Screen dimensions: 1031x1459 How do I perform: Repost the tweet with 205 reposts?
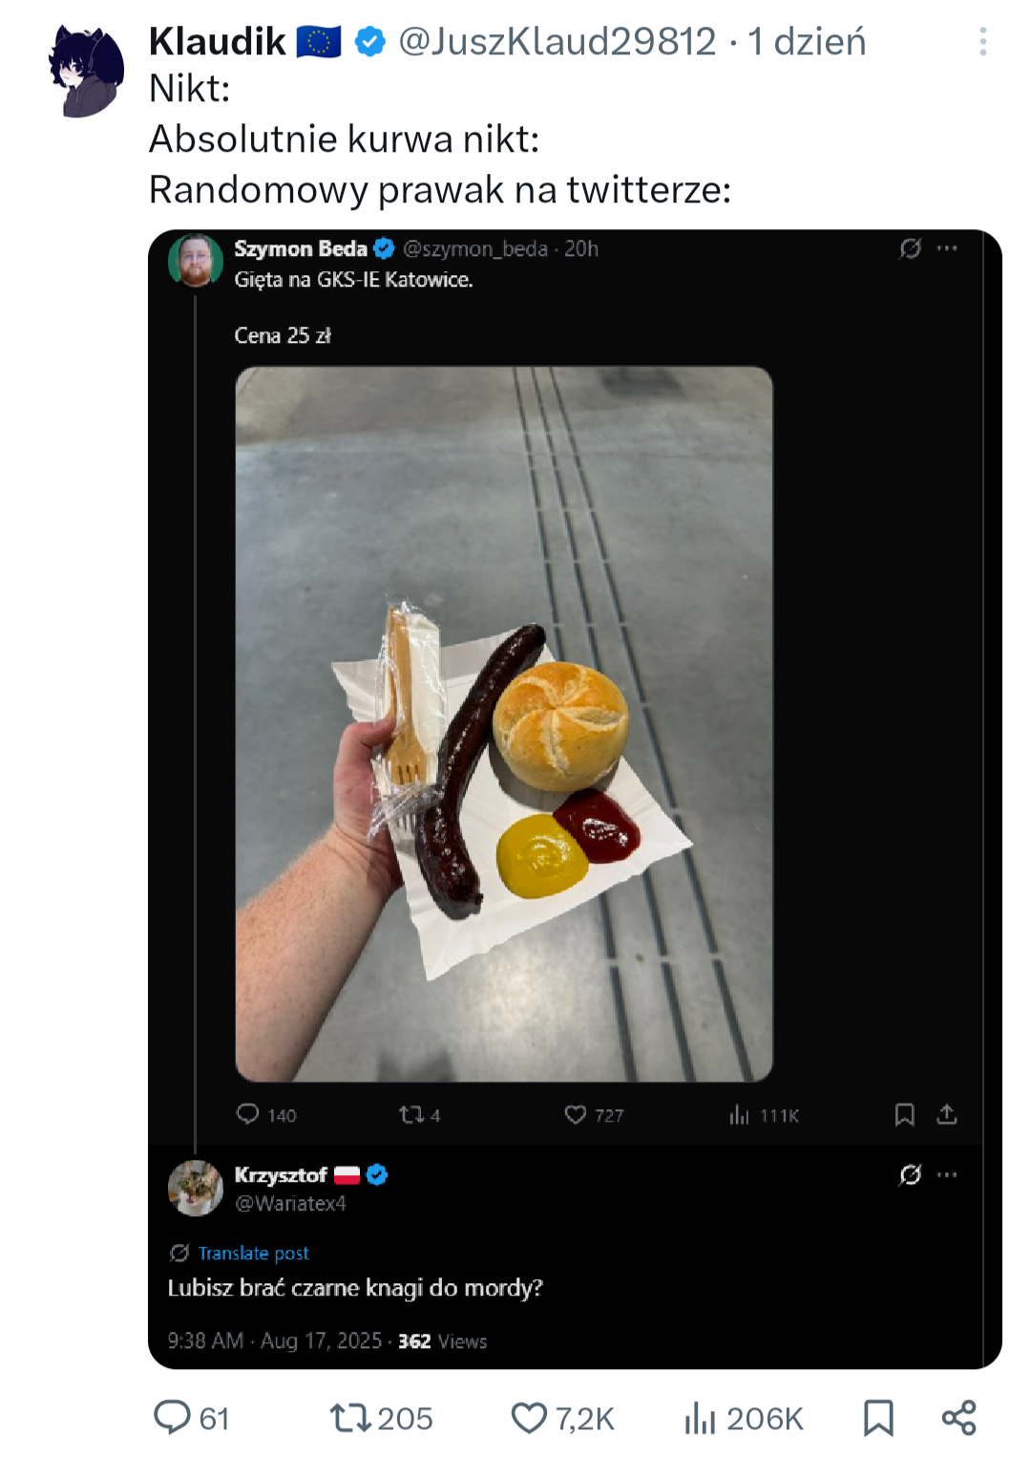point(349,1417)
